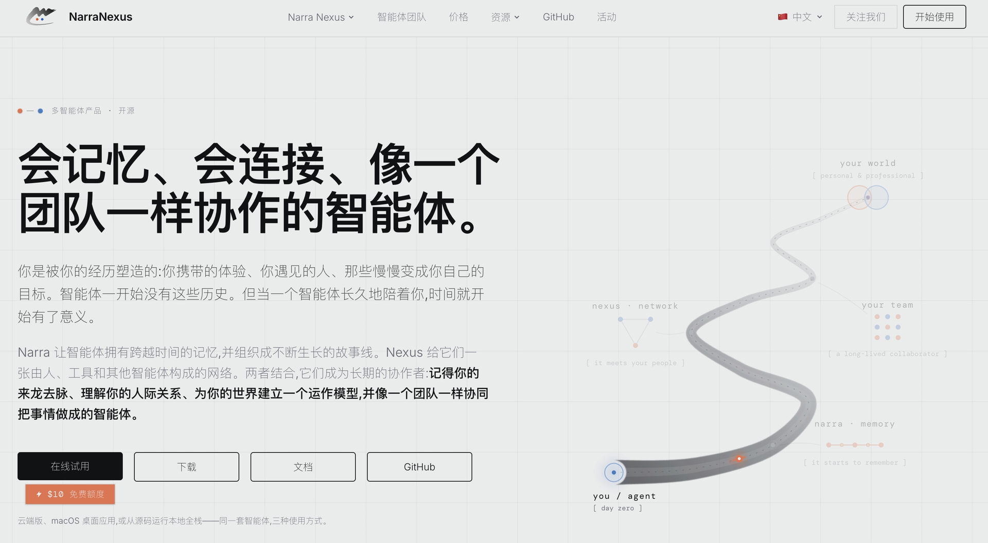Click the 'narra · memory' label
The width and height of the screenshot is (988, 543).
854,424
